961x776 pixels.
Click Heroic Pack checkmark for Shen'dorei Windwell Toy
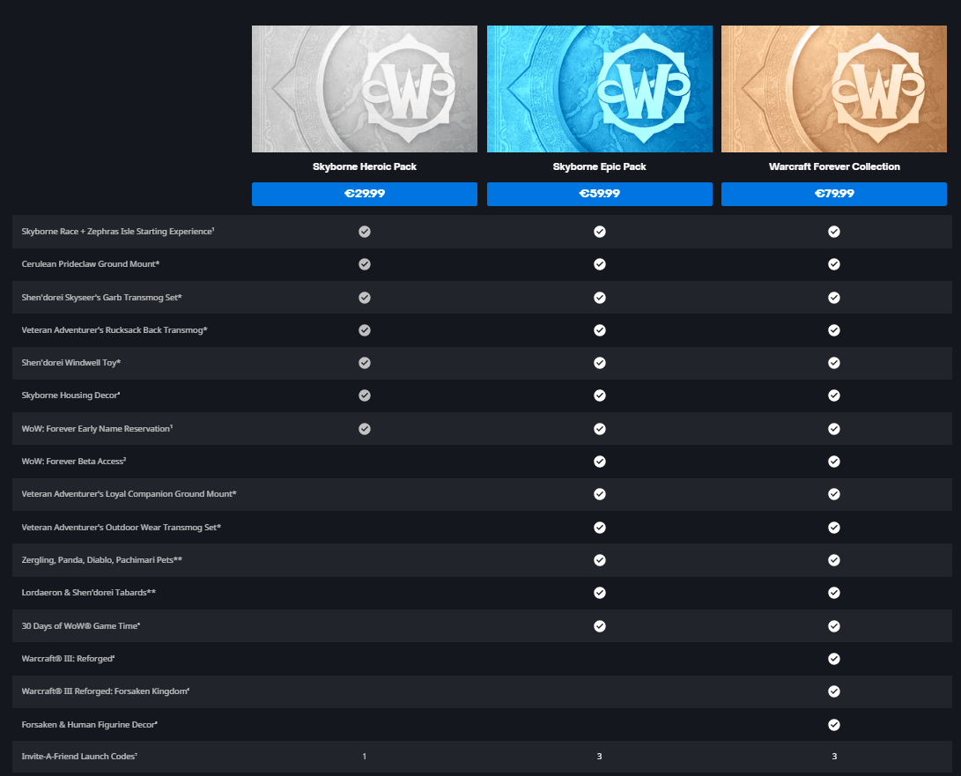click(365, 363)
